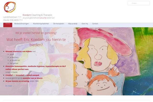Go to the Contact page
This screenshot has height=102, width=153.
(x=95, y=24)
